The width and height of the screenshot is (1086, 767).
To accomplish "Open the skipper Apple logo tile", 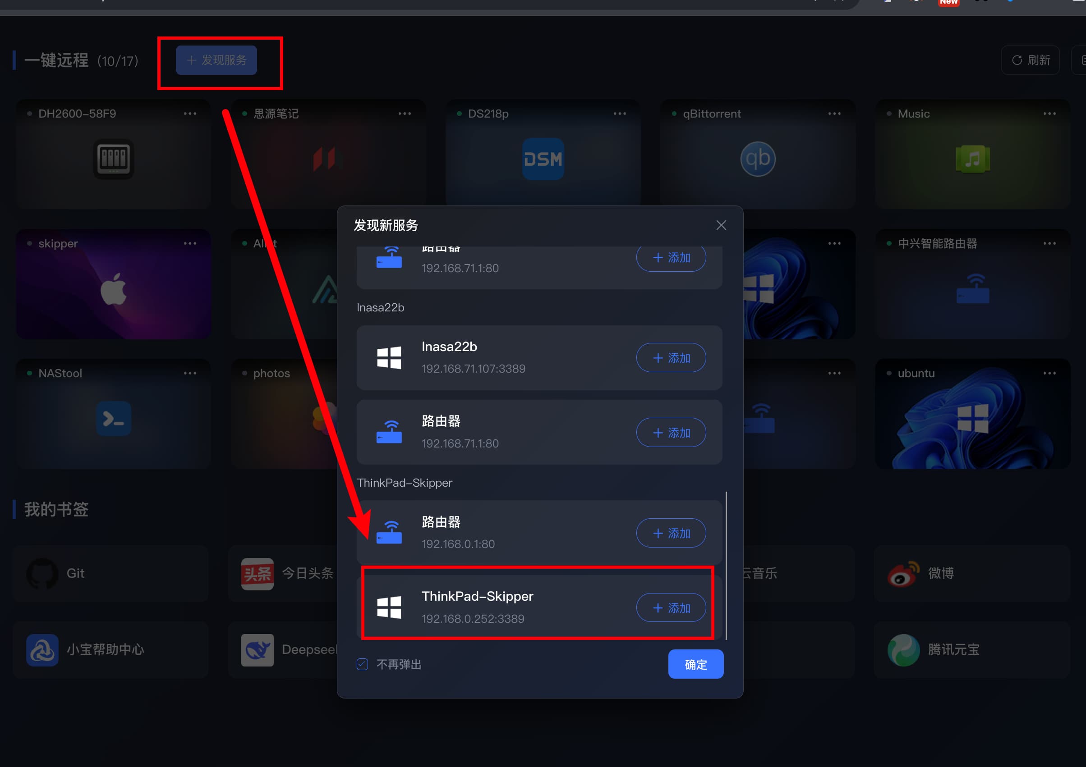I will (x=114, y=289).
